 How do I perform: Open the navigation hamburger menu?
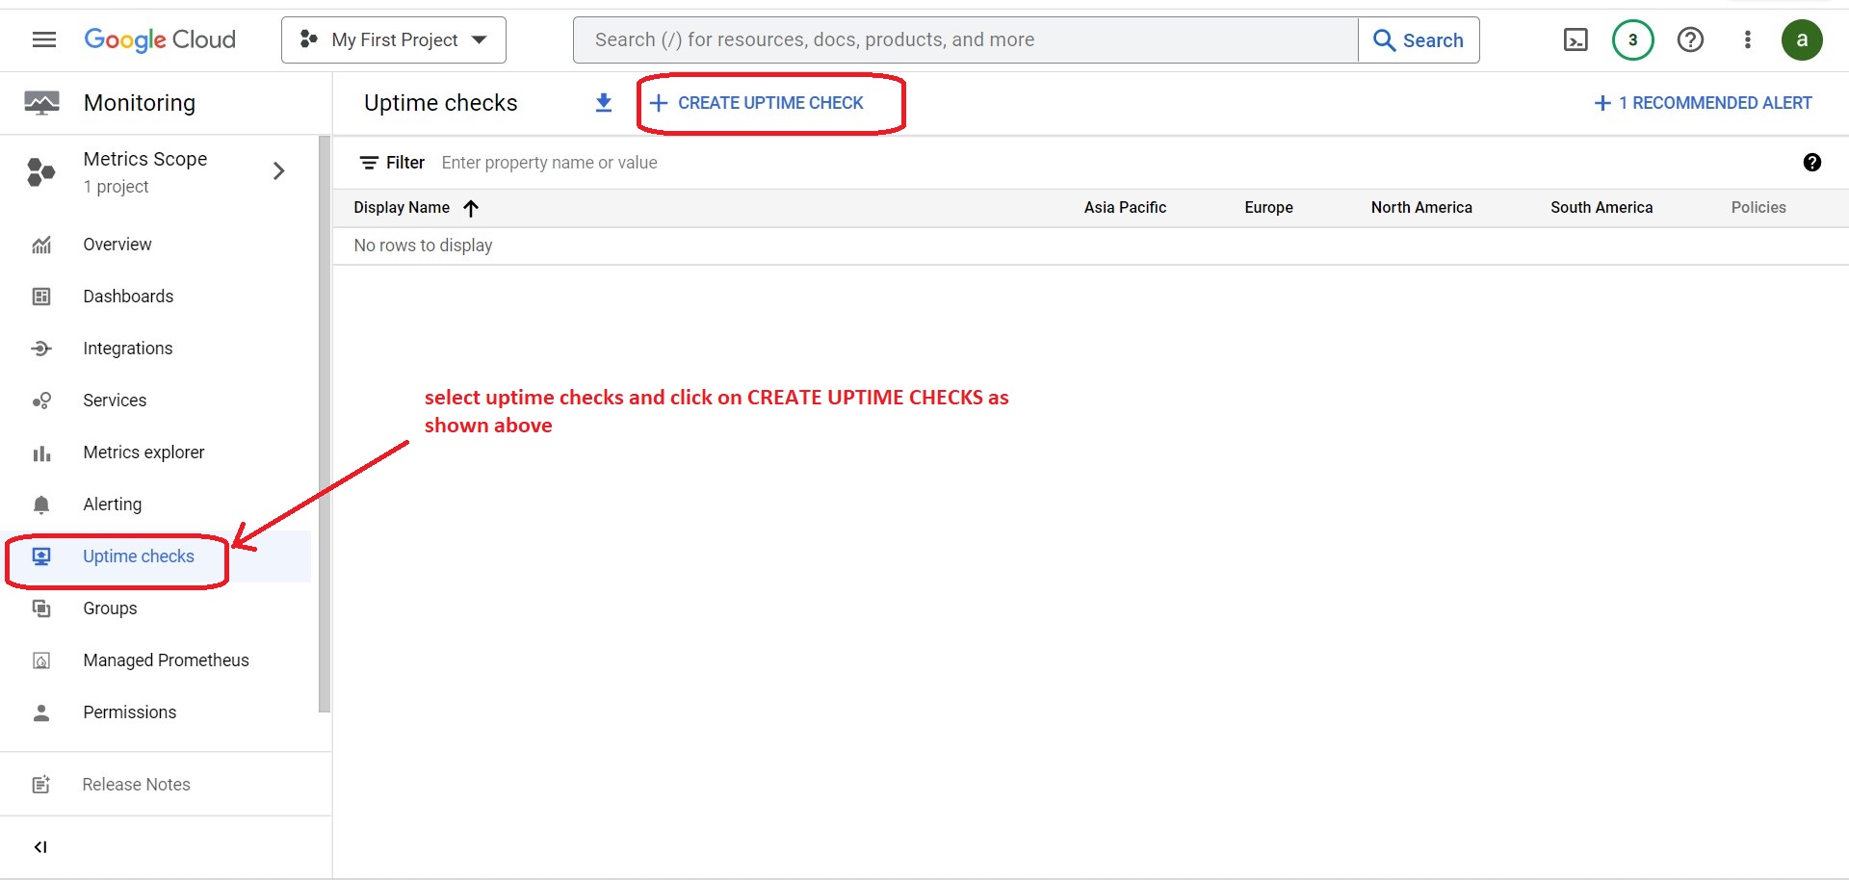pyautogui.click(x=43, y=39)
